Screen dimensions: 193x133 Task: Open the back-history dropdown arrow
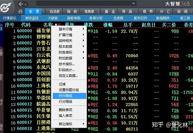tap(26, 5)
